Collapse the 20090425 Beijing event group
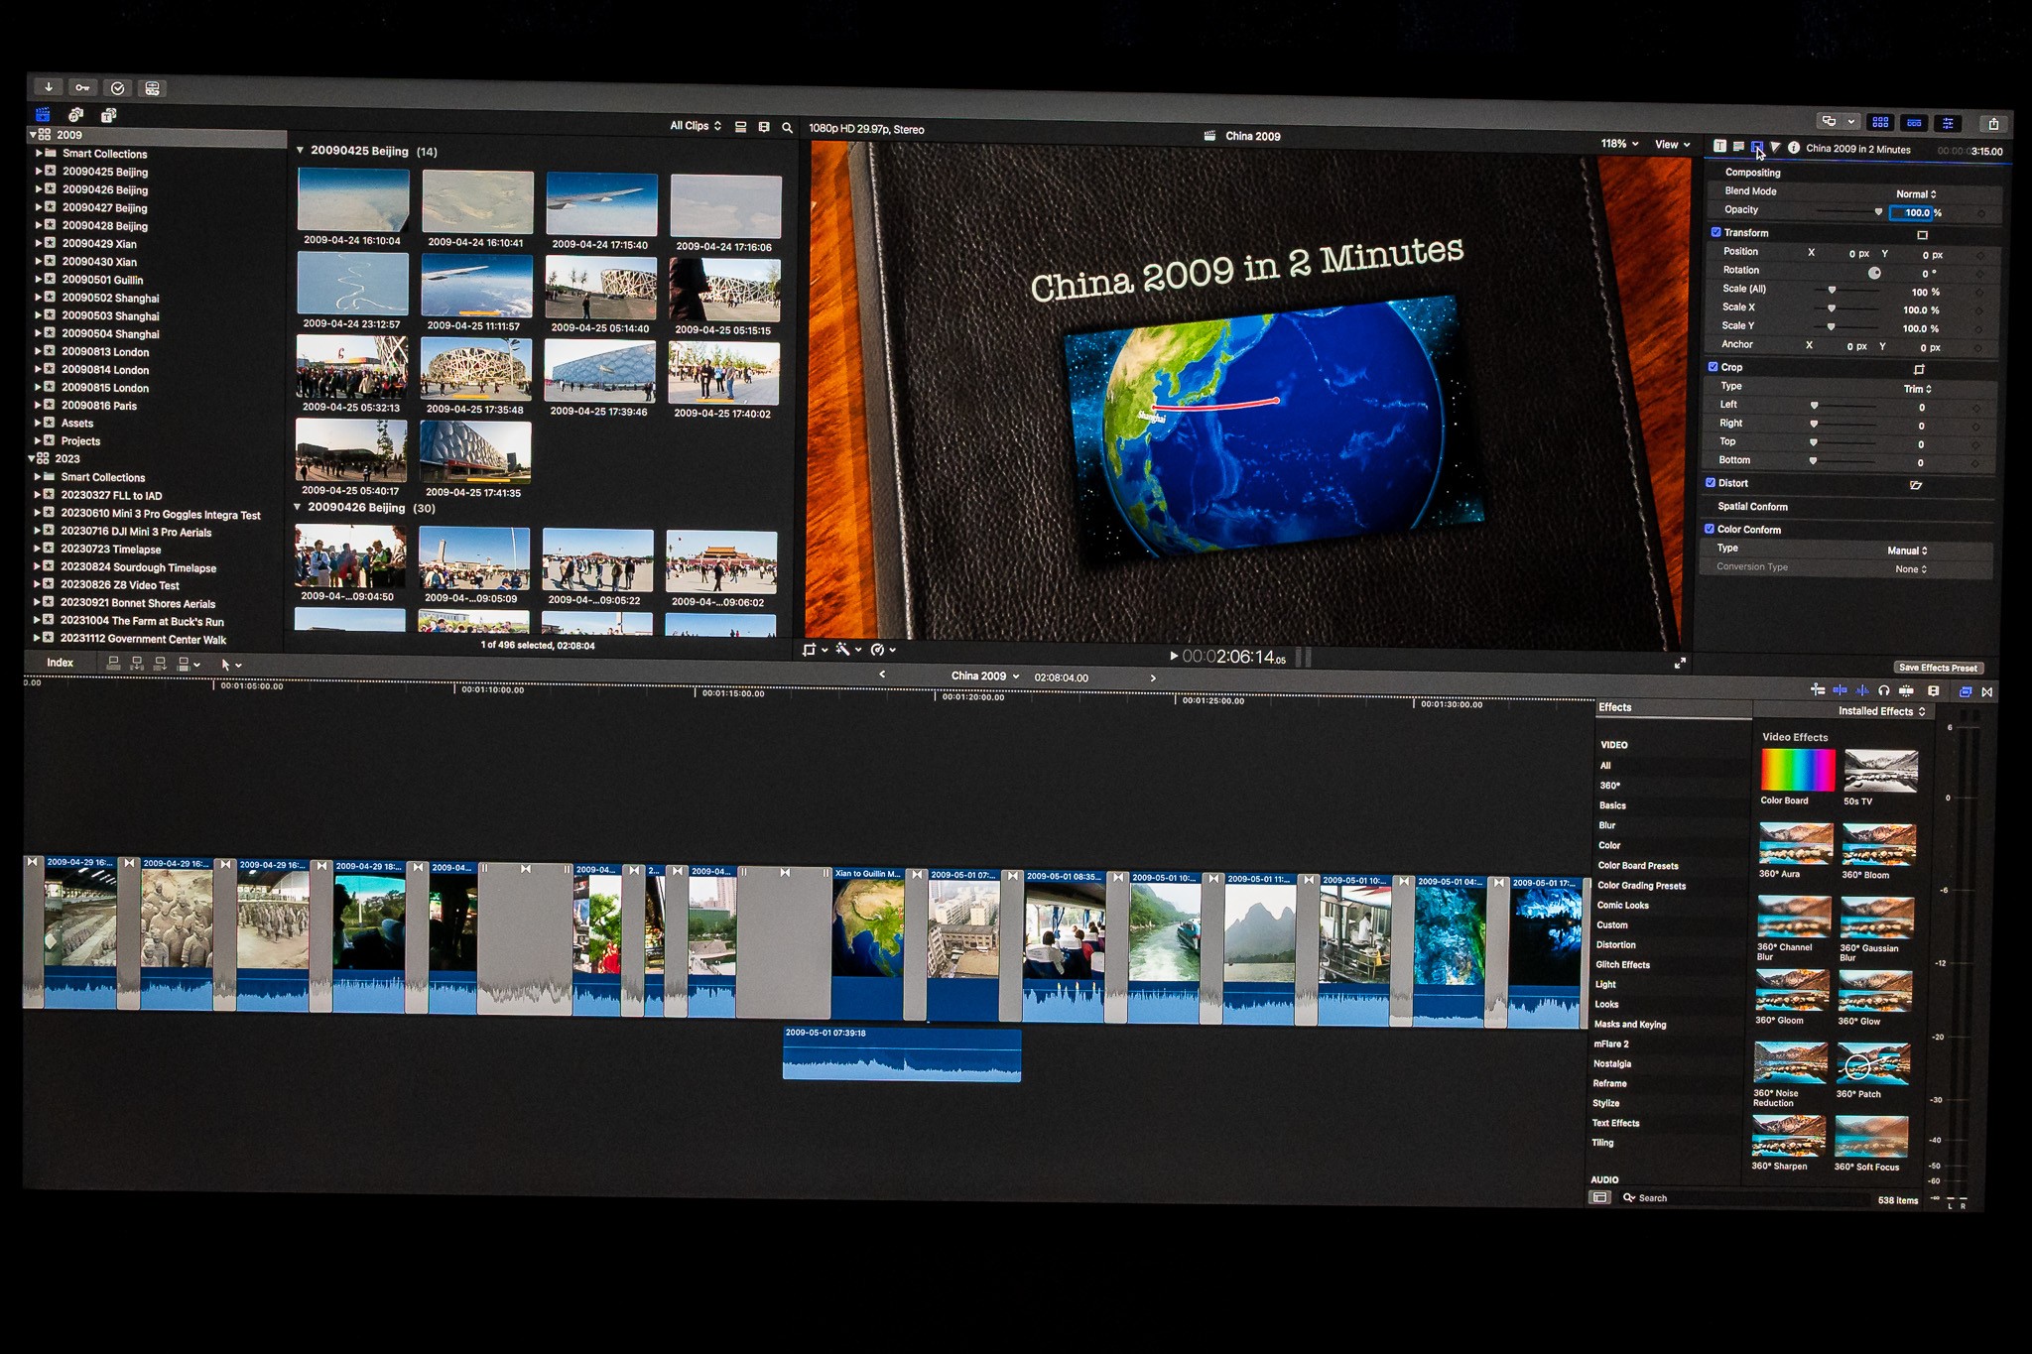2032x1354 pixels. pos(300,151)
